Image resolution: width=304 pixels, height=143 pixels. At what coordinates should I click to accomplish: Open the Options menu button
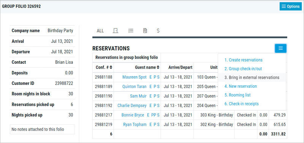290,6
